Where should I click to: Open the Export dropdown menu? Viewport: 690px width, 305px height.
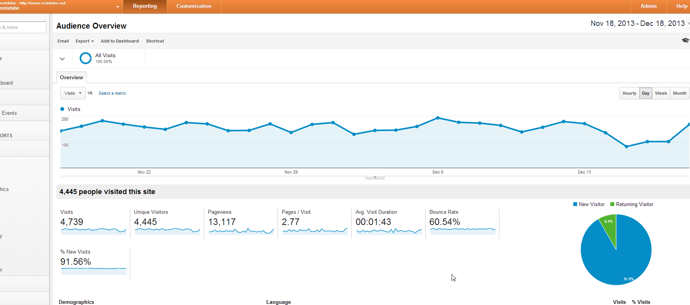coord(85,41)
